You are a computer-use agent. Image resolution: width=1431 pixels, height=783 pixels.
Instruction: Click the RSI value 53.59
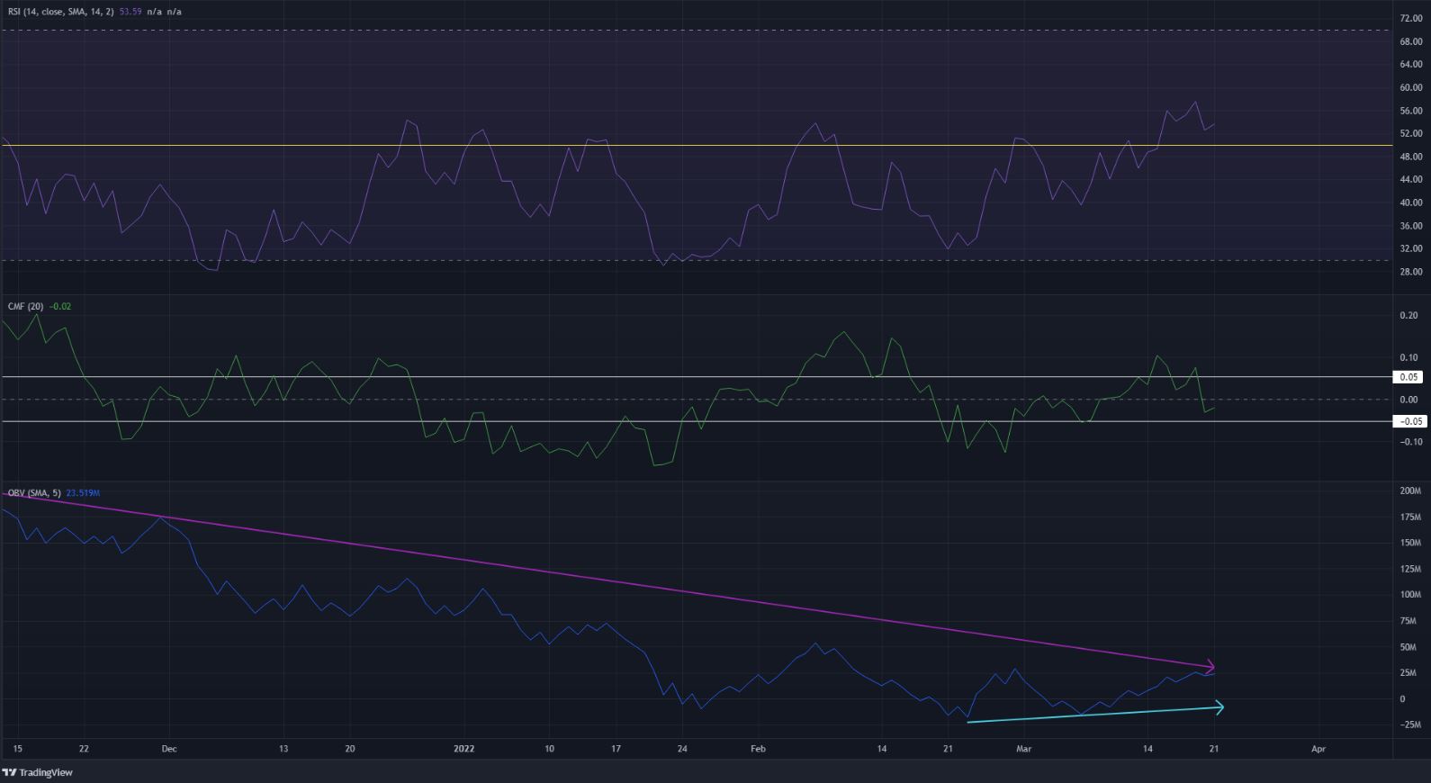132,13
